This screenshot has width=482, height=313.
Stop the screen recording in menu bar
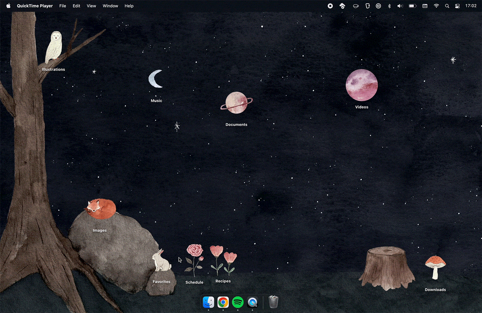tap(330, 6)
